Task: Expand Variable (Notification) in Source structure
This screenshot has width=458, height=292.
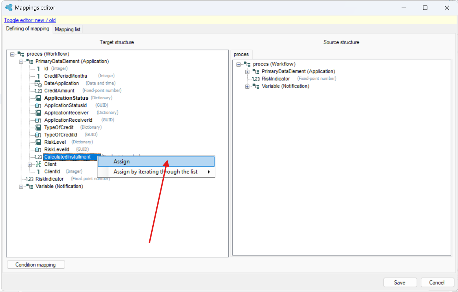Action: pyautogui.click(x=247, y=86)
